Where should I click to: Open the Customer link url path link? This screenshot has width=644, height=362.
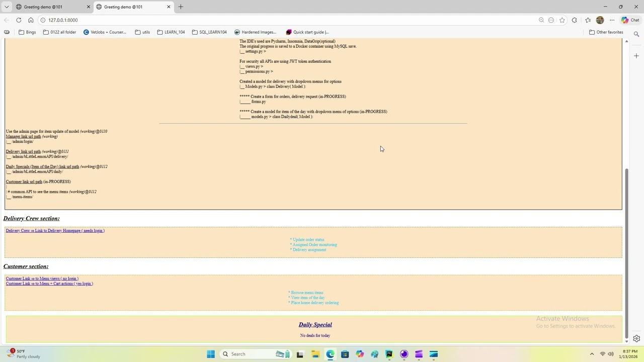(x=24, y=182)
